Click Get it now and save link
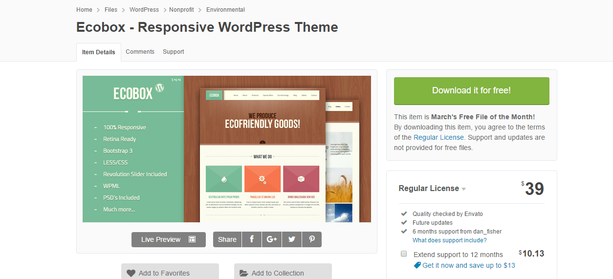613x279 pixels. click(469, 265)
